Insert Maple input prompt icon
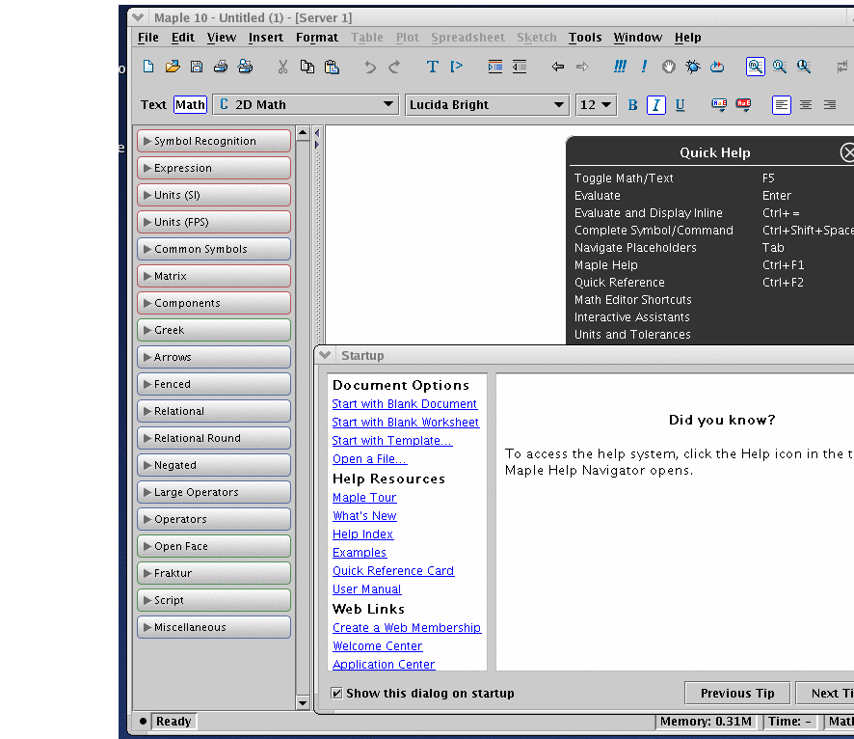854x739 pixels. tap(457, 67)
